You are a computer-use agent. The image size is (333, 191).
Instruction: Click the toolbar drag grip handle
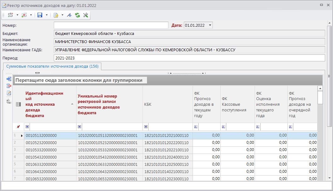click(x=3, y=15)
